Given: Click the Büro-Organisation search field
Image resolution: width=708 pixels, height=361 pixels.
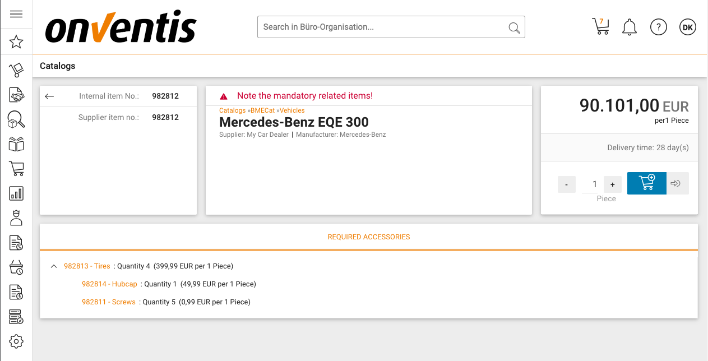Looking at the screenshot, I should pyautogui.click(x=384, y=27).
